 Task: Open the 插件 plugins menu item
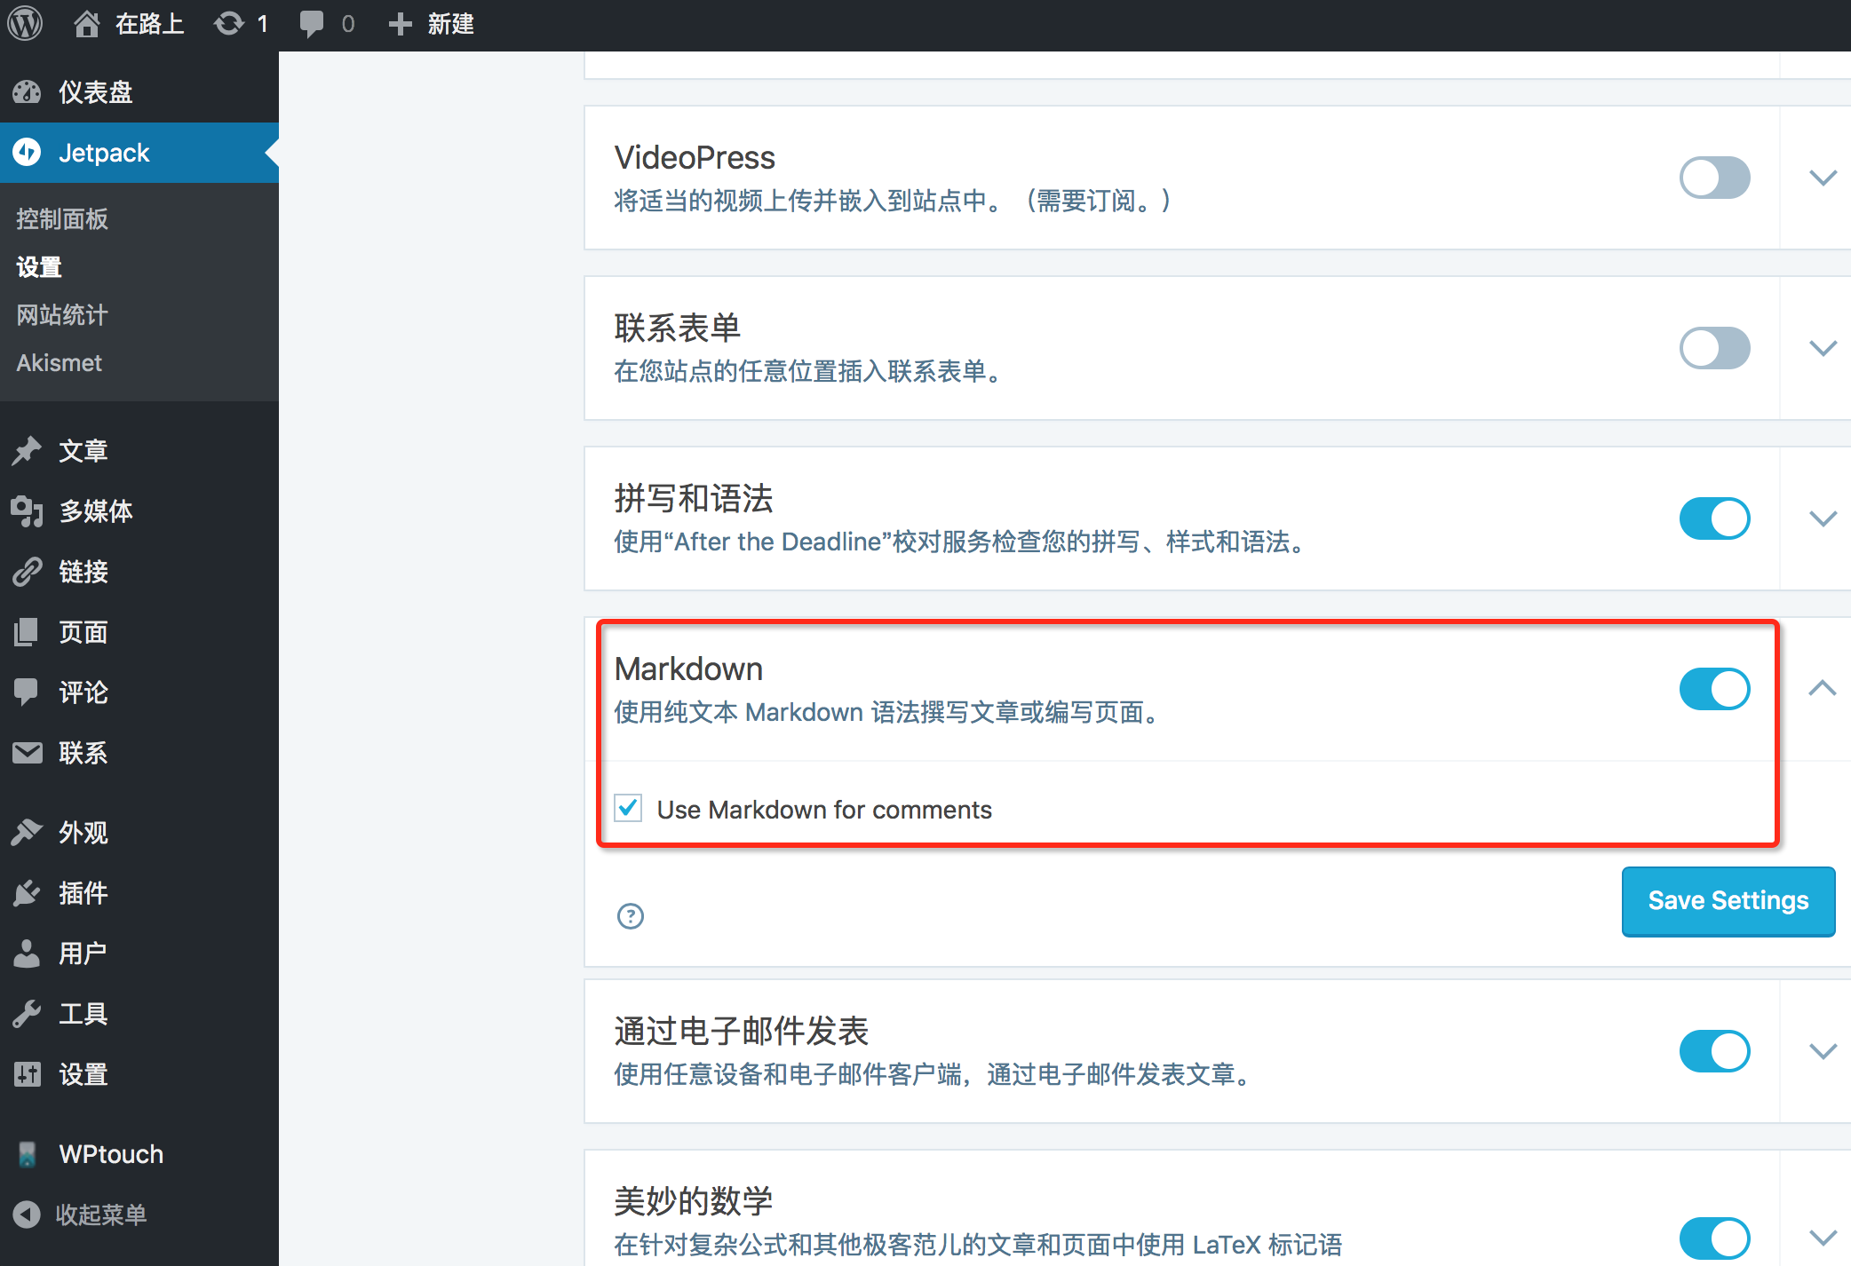pyautogui.click(x=82, y=893)
